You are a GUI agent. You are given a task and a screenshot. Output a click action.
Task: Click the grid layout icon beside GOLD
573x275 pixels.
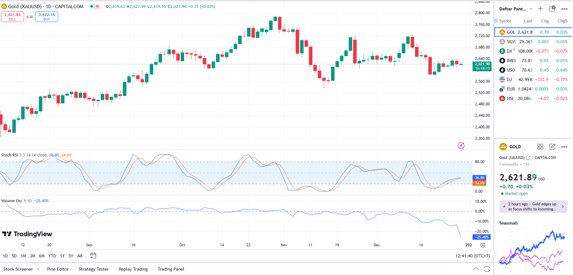(540, 147)
